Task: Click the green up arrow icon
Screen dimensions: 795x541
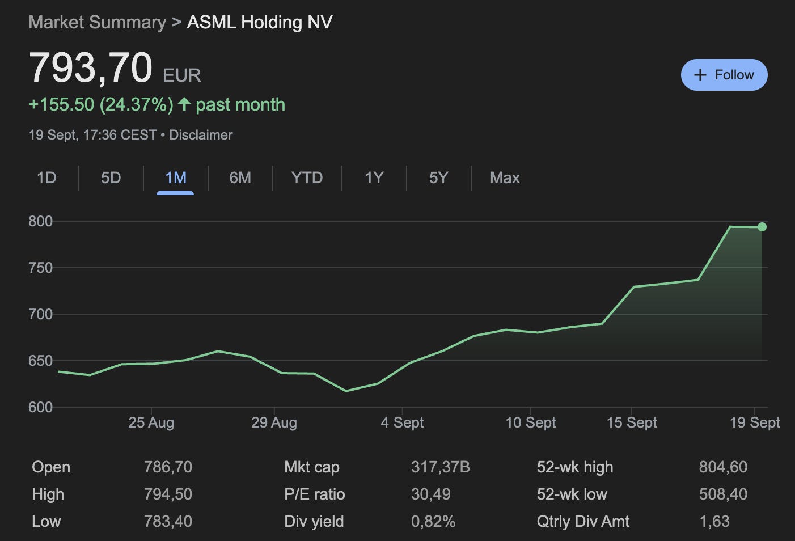Action: point(184,104)
